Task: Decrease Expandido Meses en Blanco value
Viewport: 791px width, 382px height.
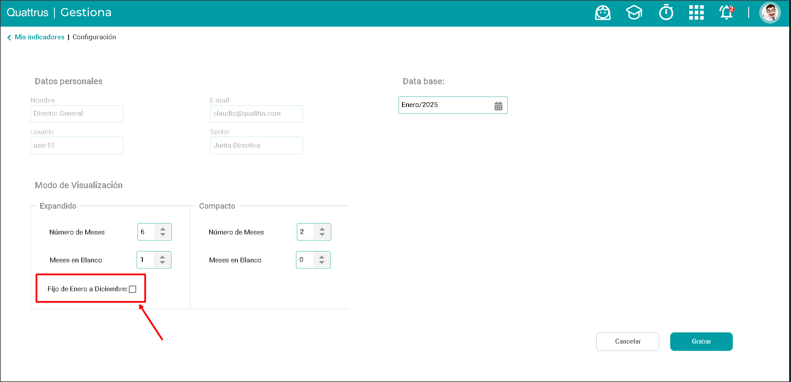Action: click(x=162, y=262)
